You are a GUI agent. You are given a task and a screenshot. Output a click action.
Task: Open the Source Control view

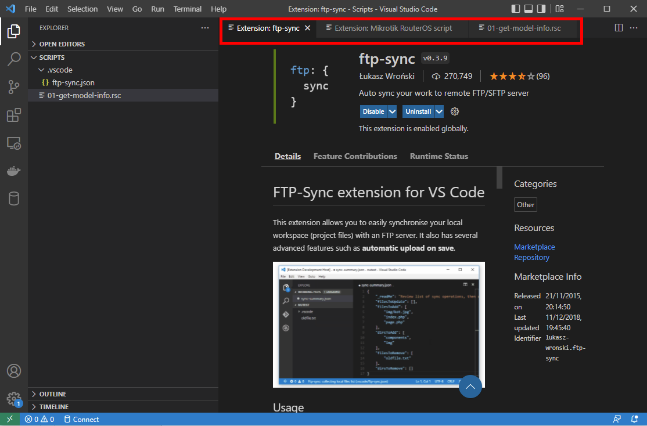pyautogui.click(x=14, y=87)
